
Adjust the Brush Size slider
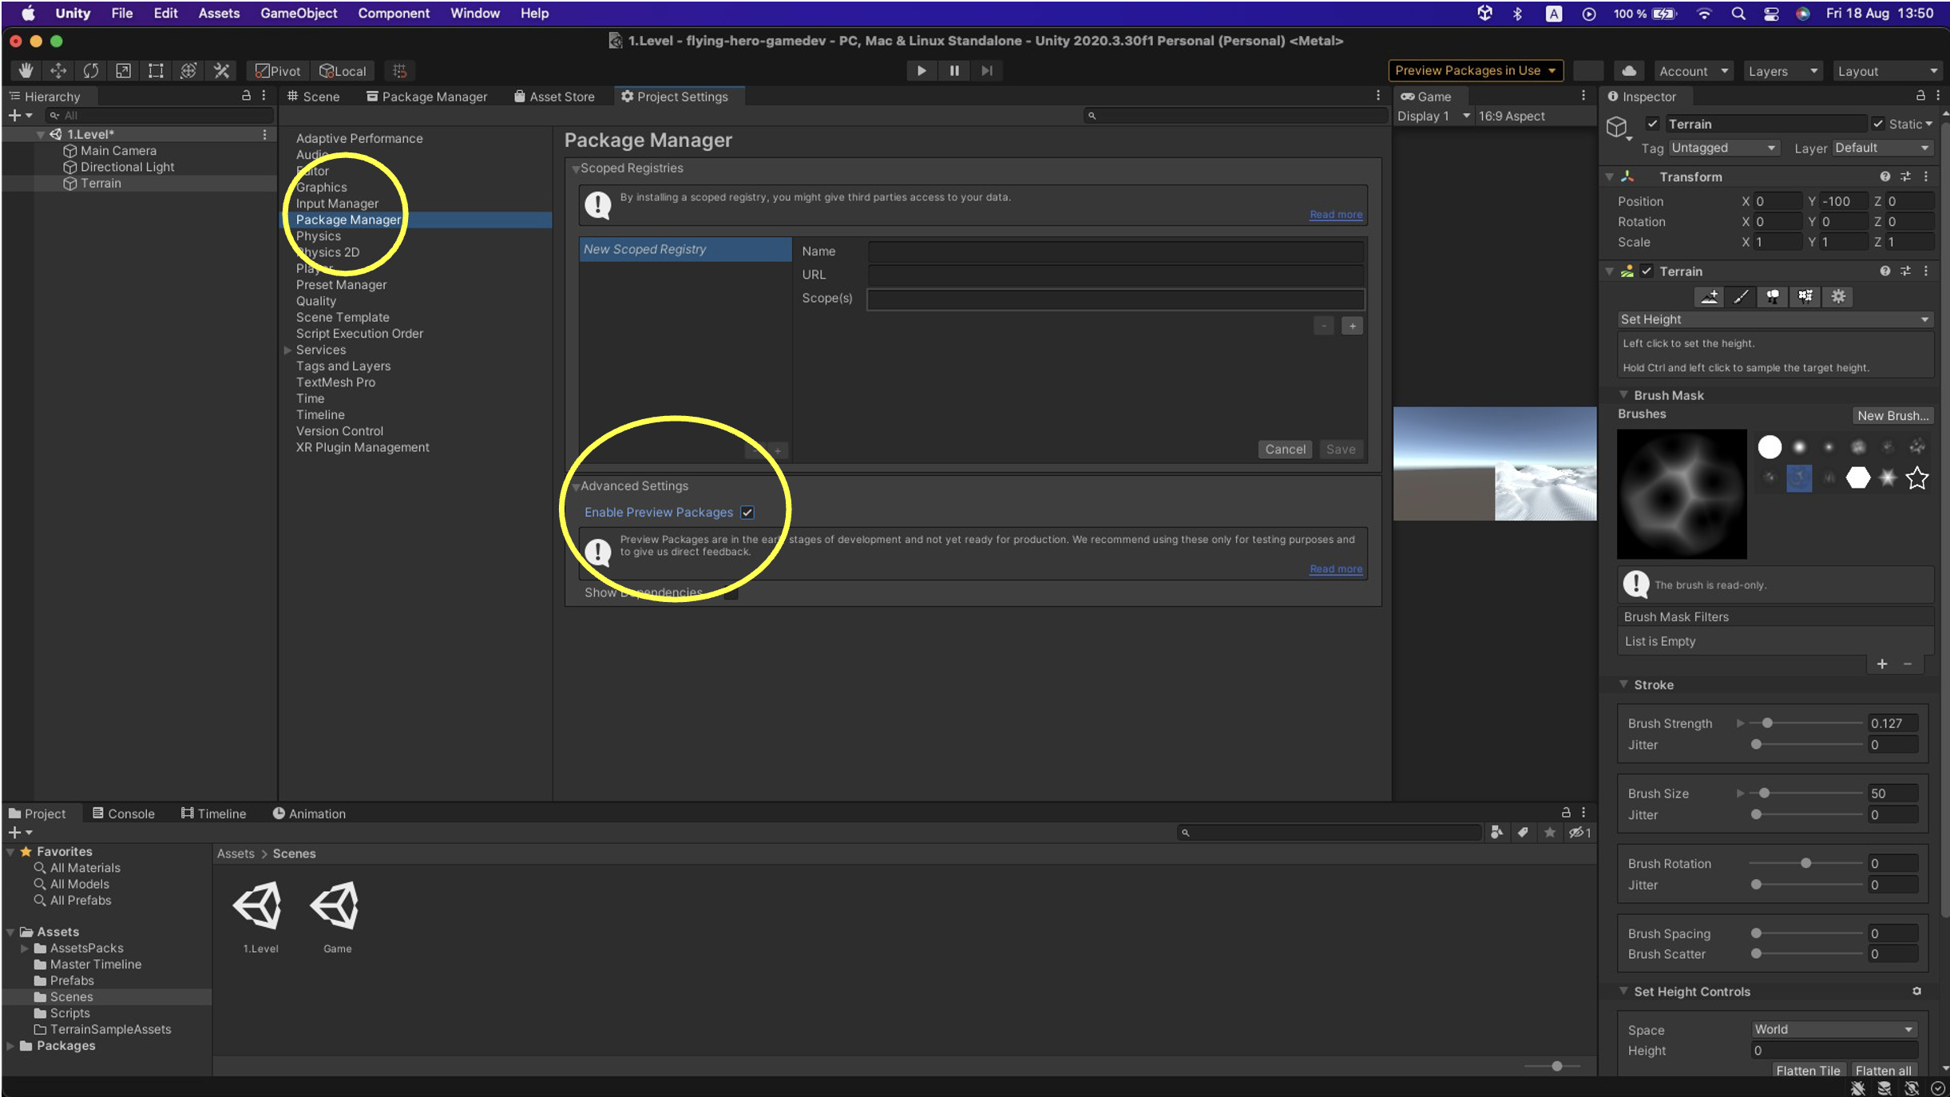tap(1805, 794)
